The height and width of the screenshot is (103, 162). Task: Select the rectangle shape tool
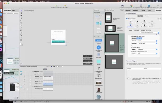tap(21, 20)
